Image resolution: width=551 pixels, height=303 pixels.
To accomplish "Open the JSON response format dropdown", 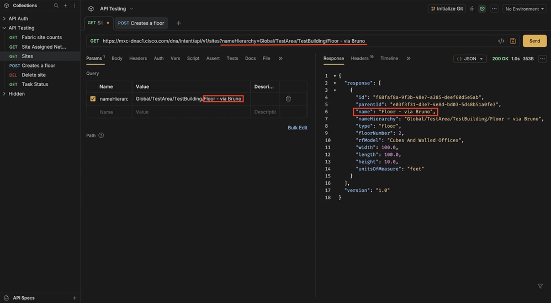I will [470, 59].
